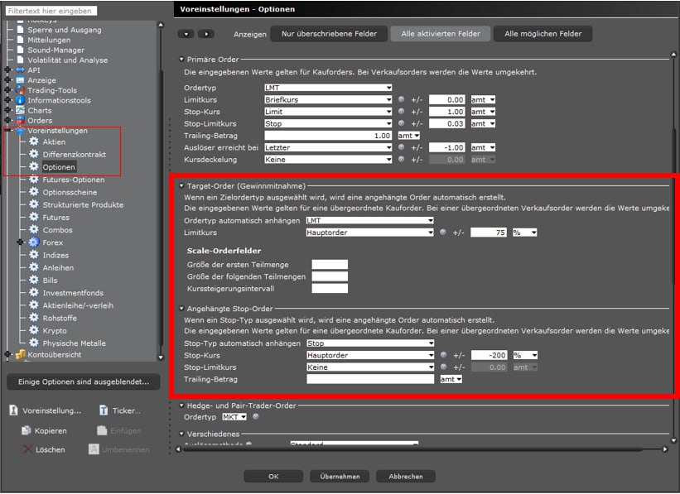Click the Trading-Tools icon in sidebar

[21, 90]
